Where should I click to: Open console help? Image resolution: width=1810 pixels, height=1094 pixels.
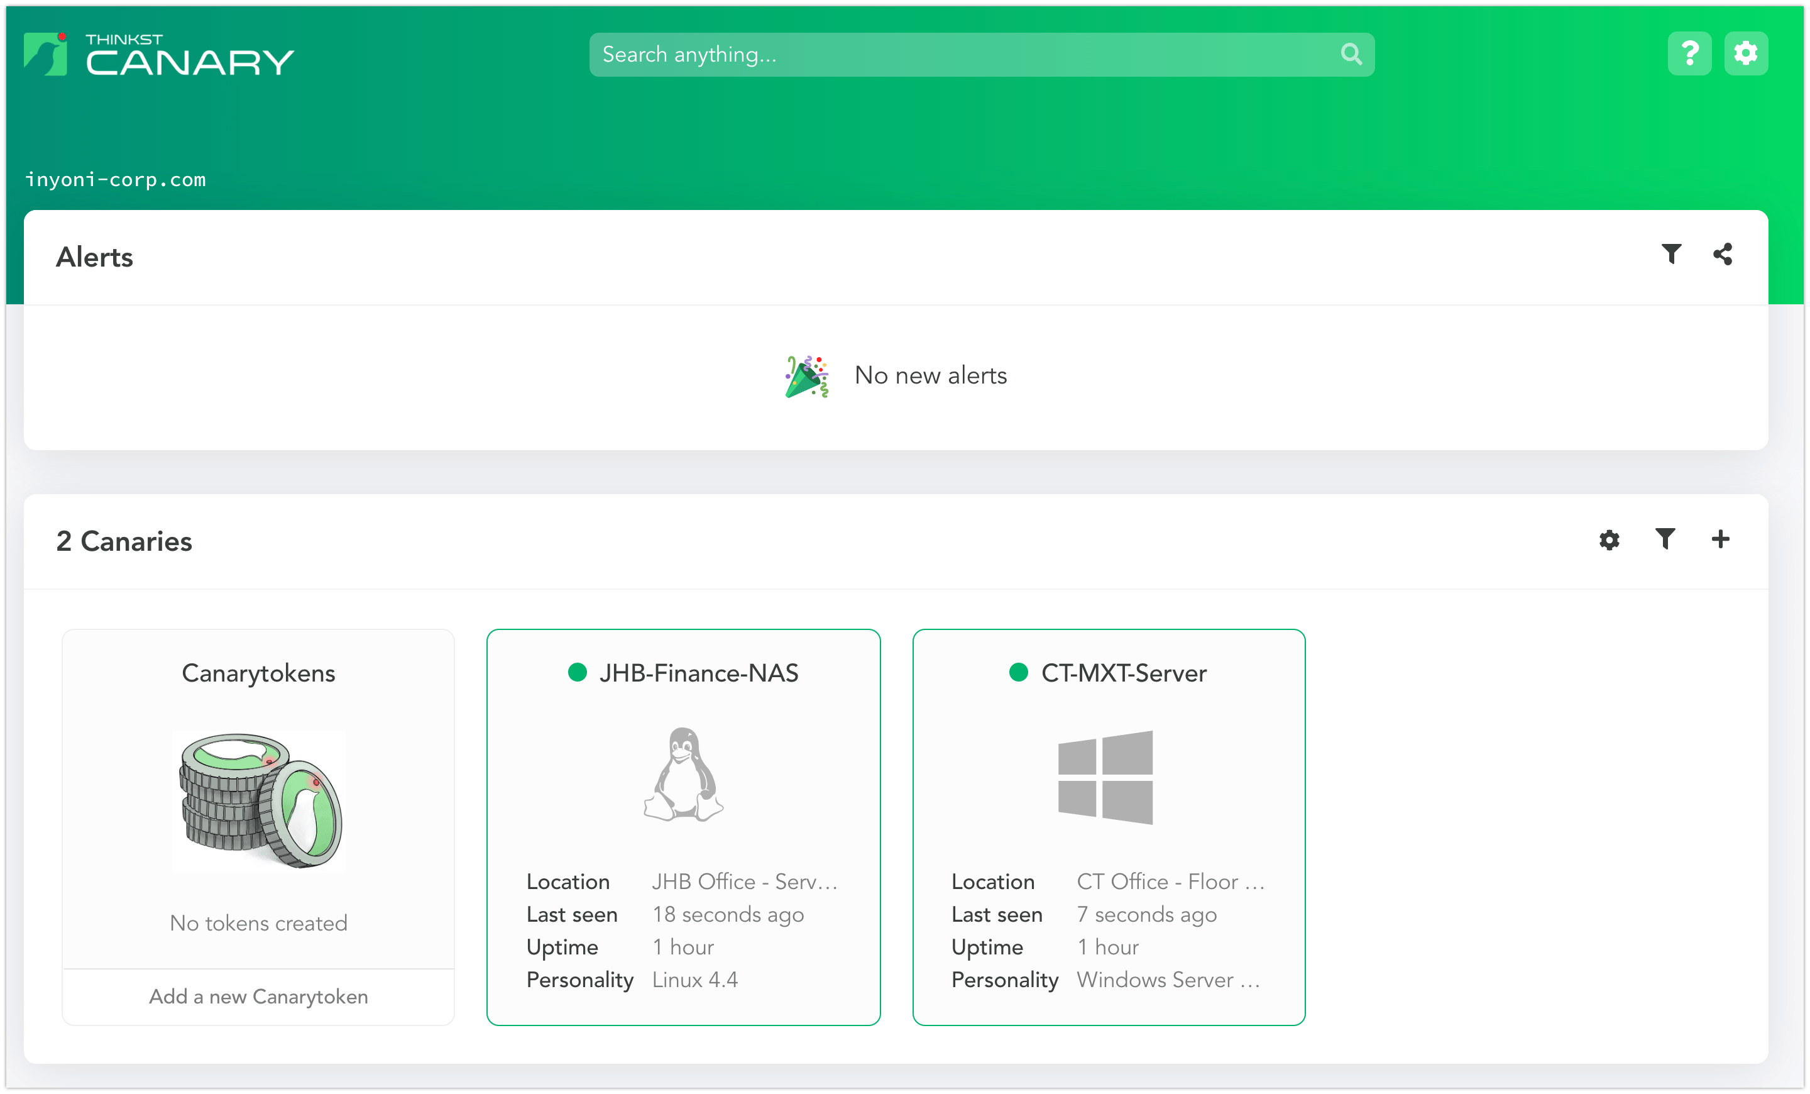[1689, 53]
